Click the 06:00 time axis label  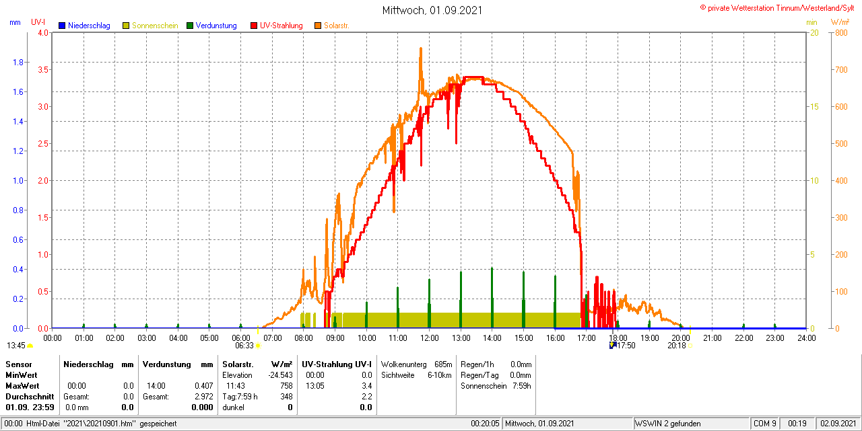pos(241,338)
